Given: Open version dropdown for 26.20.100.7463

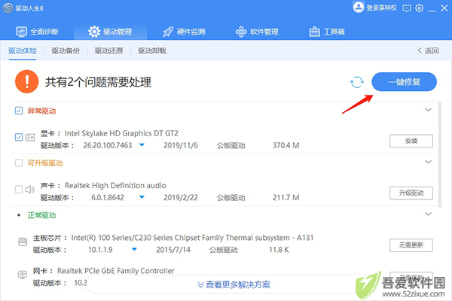Looking at the screenshot, I should (x=142, y=145).
